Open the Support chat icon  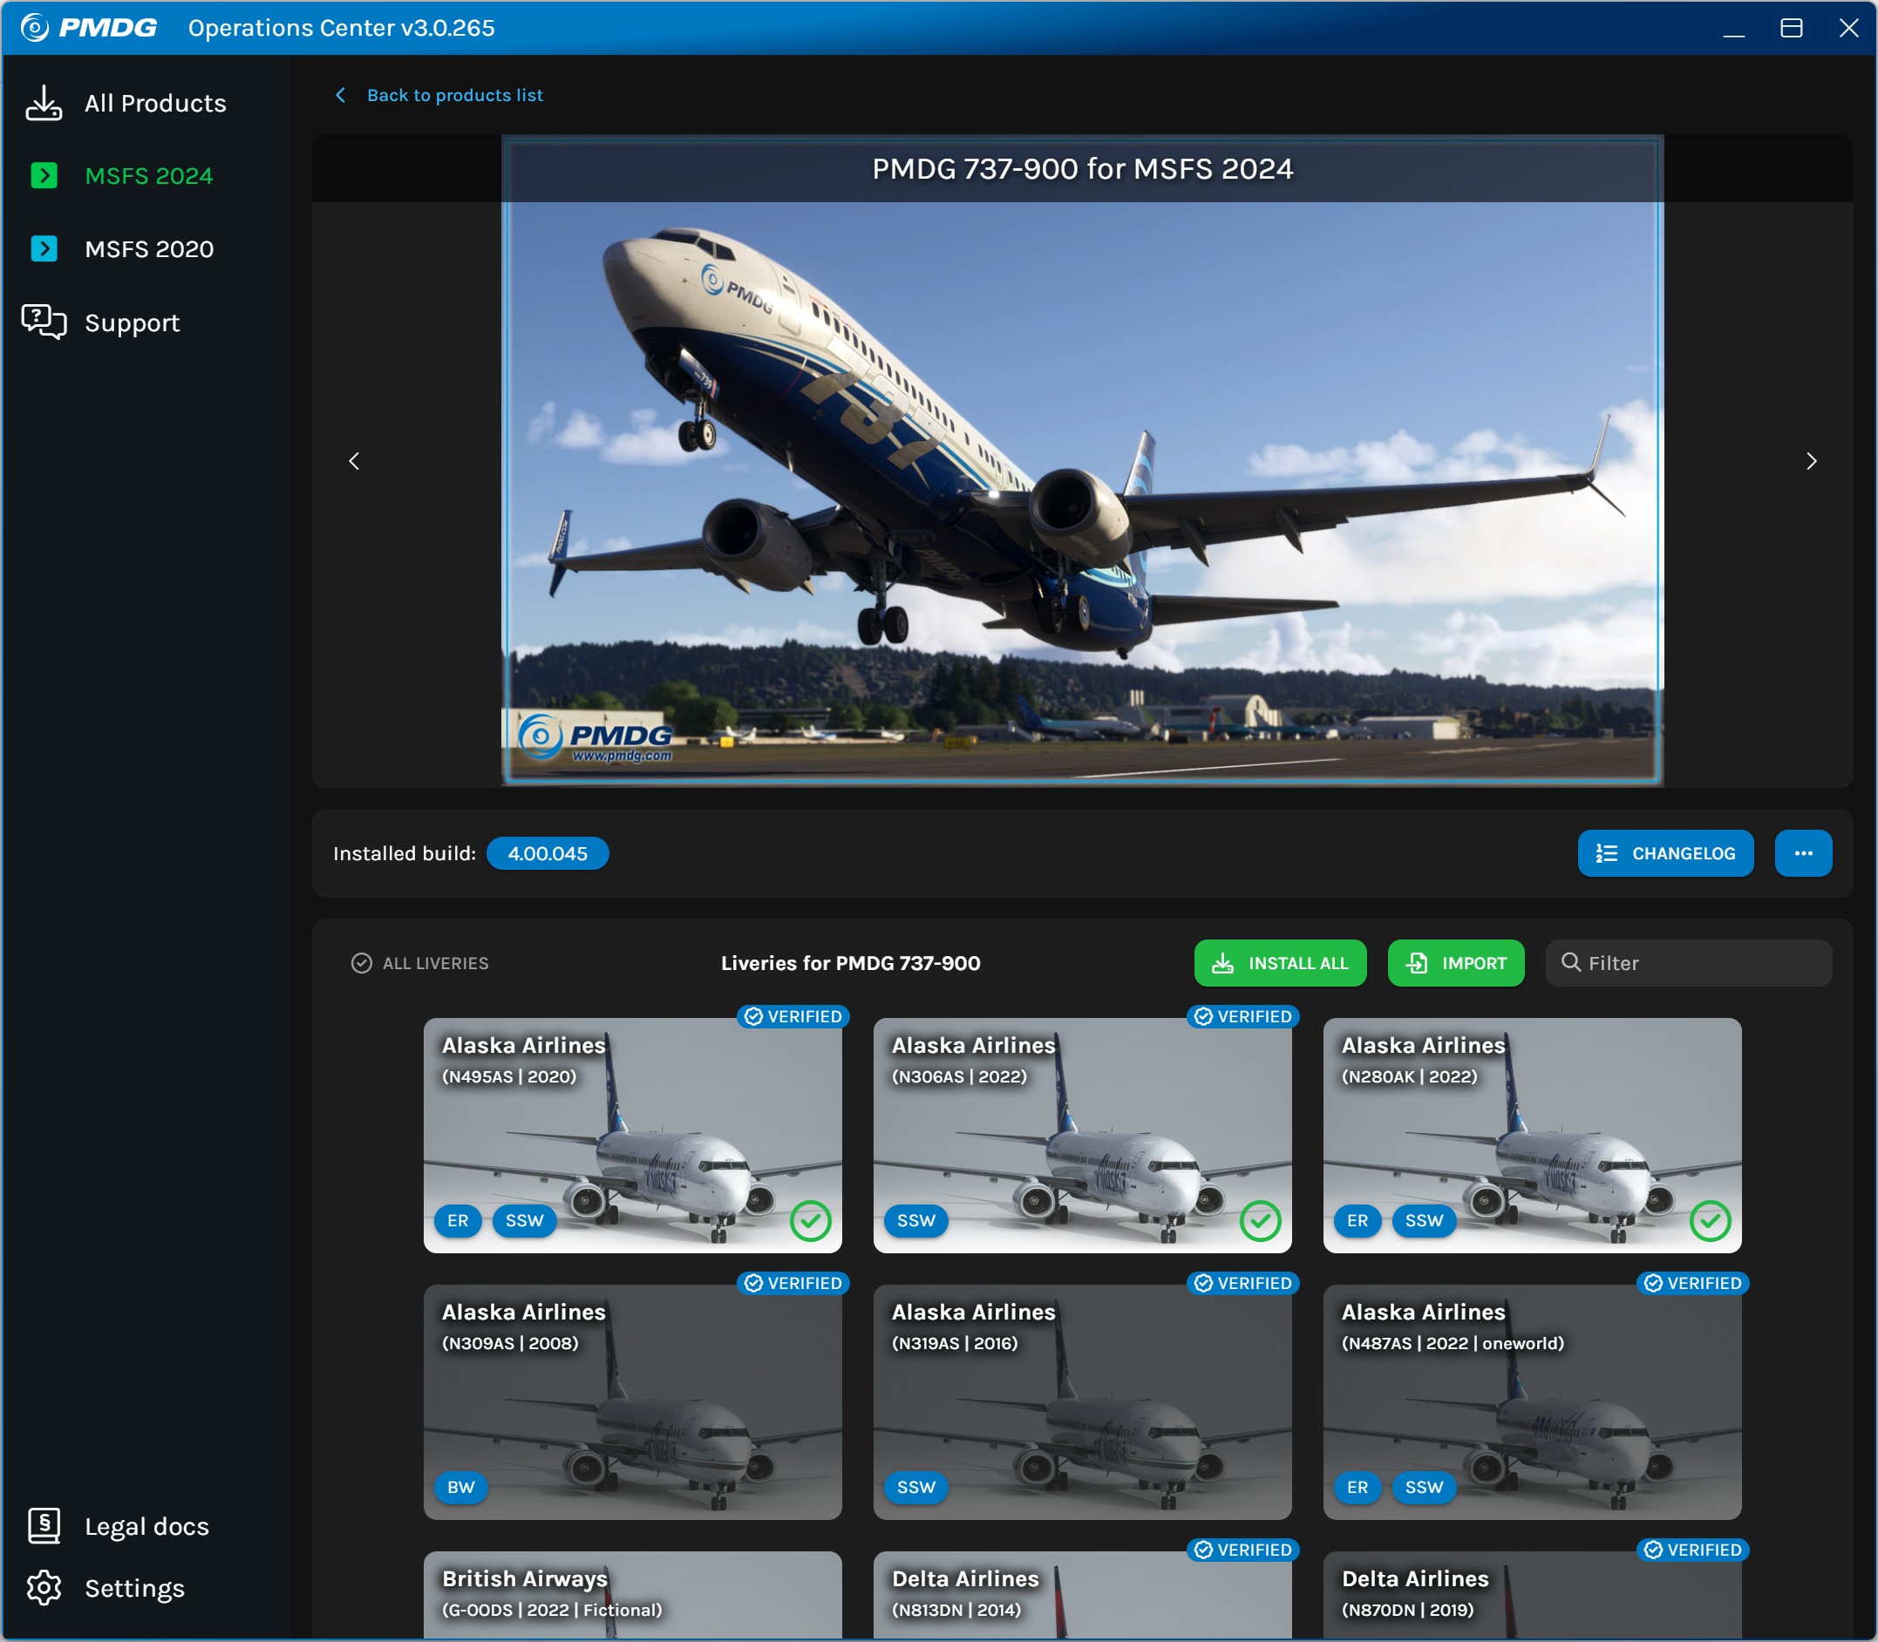coord(44,322)
